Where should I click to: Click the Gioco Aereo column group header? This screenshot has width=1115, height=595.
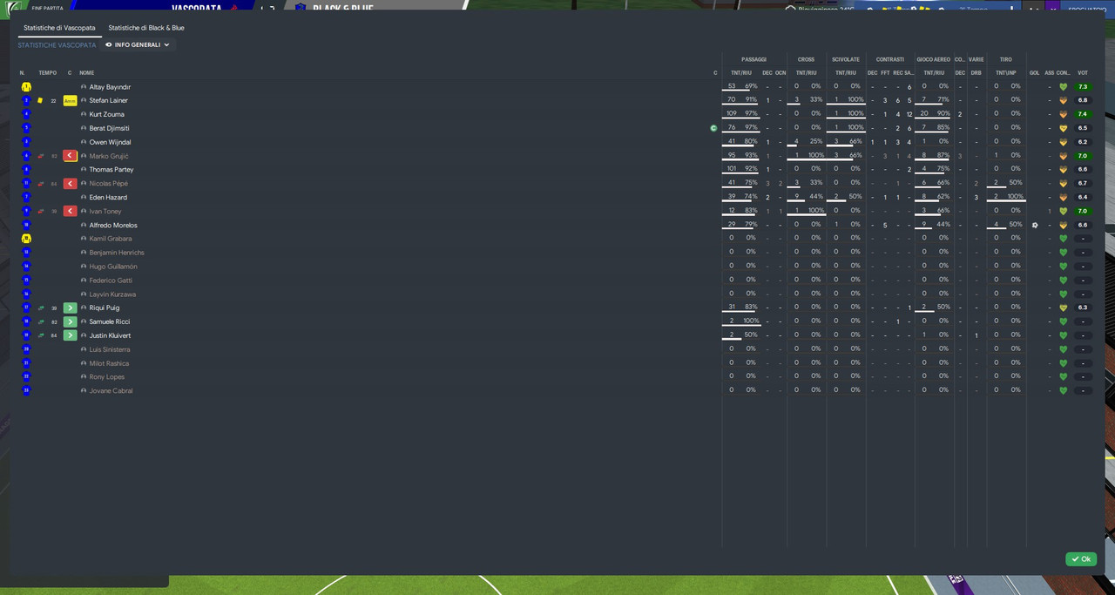click(x=934, y=59)
